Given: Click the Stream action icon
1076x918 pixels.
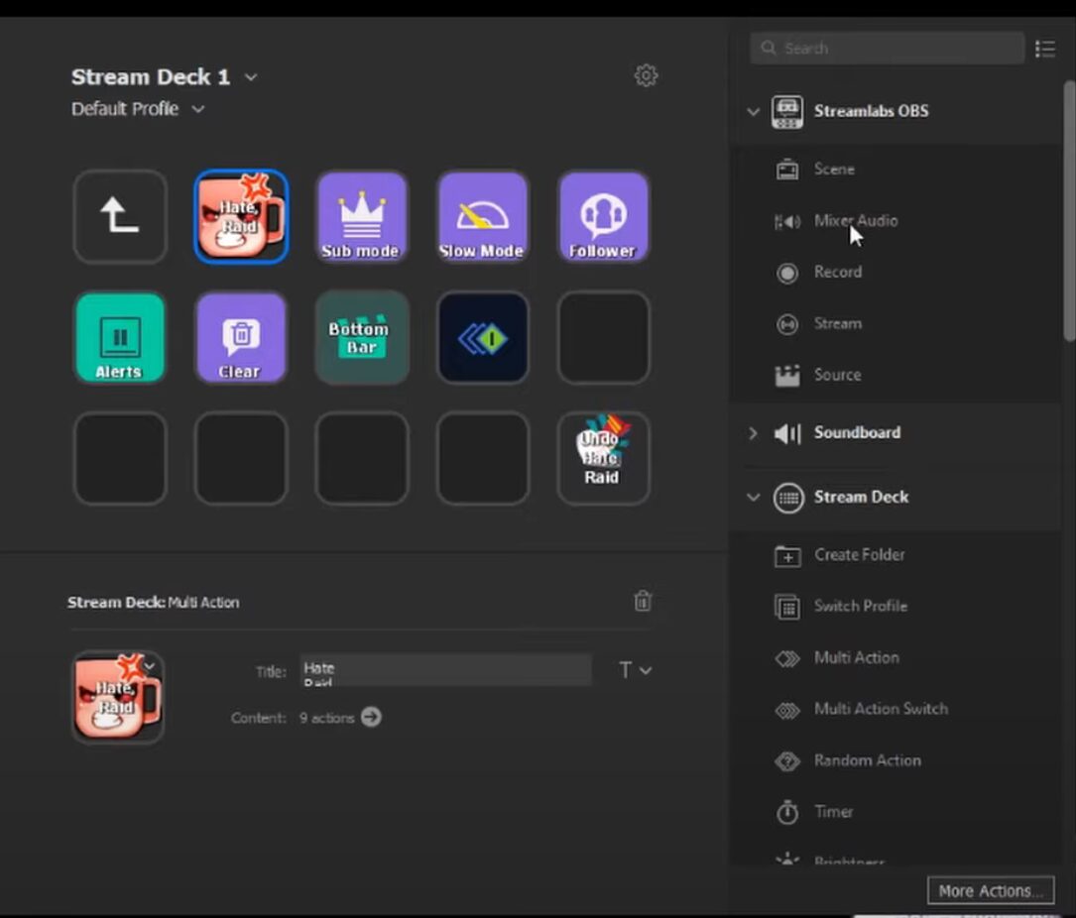Looking at the screenshot, I should [x=787, y=324].
